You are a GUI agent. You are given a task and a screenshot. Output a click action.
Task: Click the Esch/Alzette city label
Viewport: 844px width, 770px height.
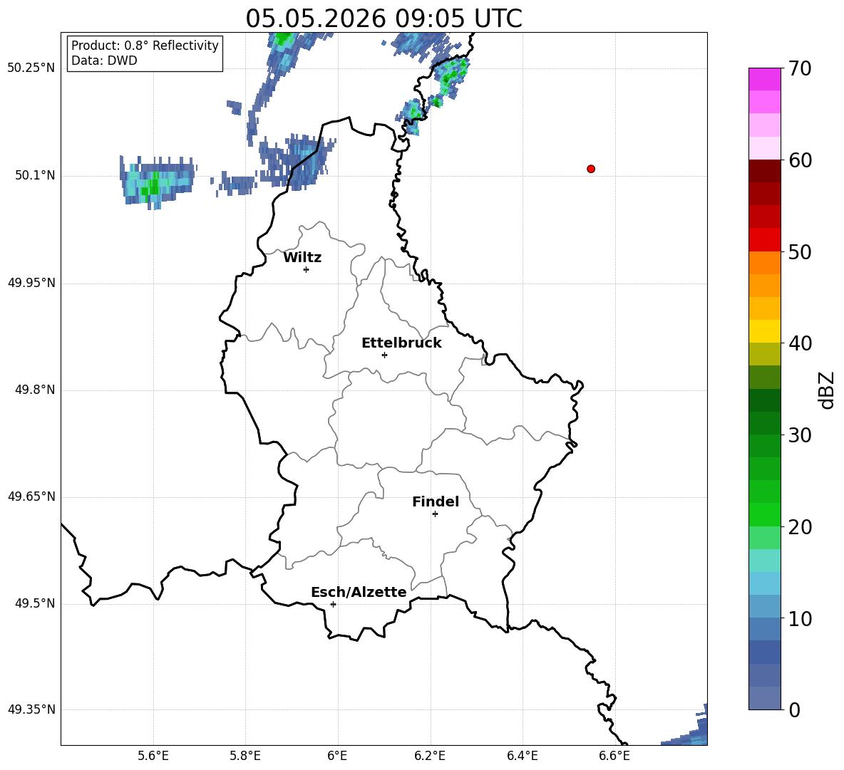tap(359, 593)
